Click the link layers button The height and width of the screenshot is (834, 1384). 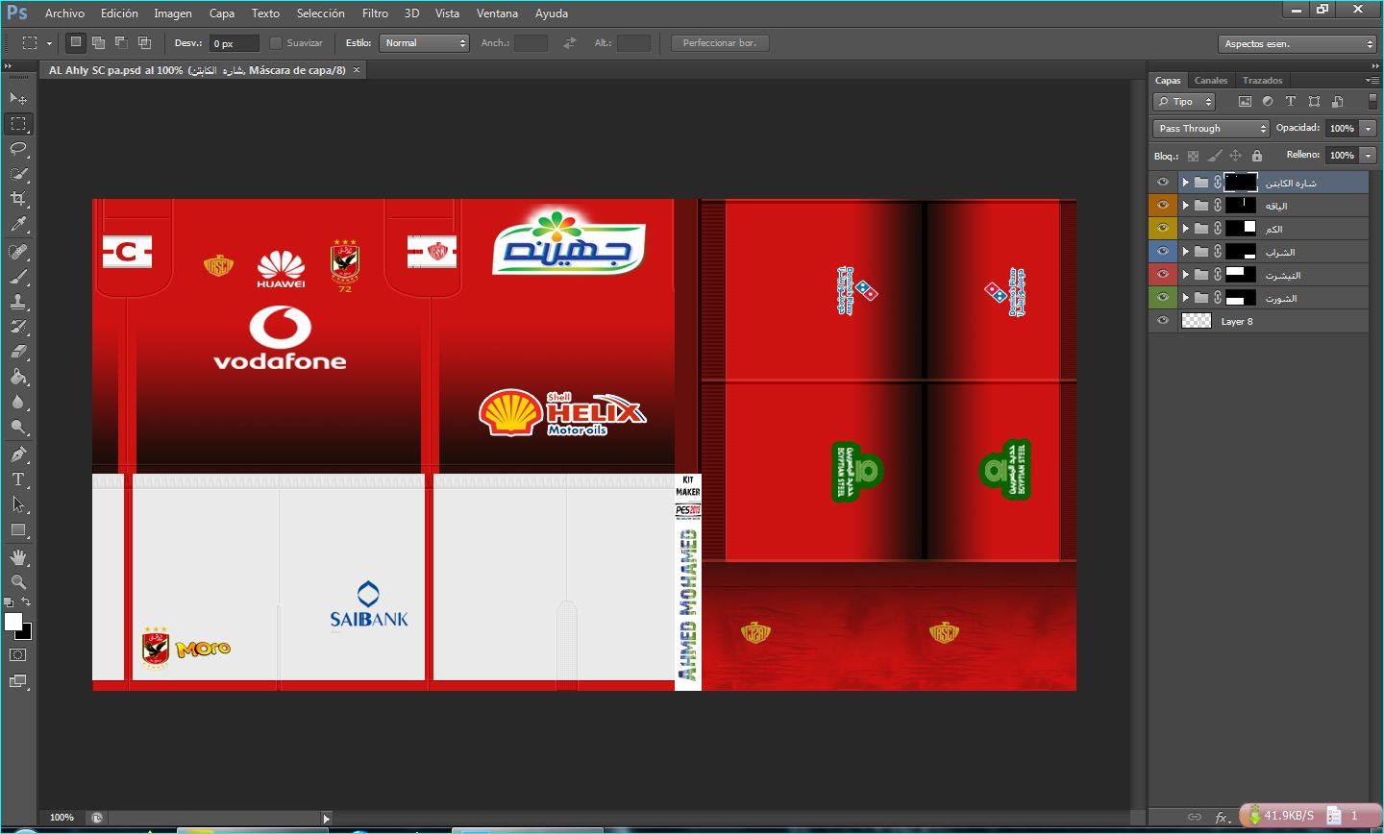point(1194,817)
